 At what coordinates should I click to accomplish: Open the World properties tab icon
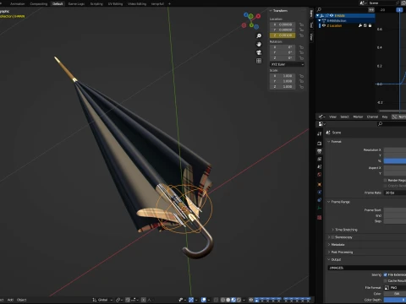(320, 175)
